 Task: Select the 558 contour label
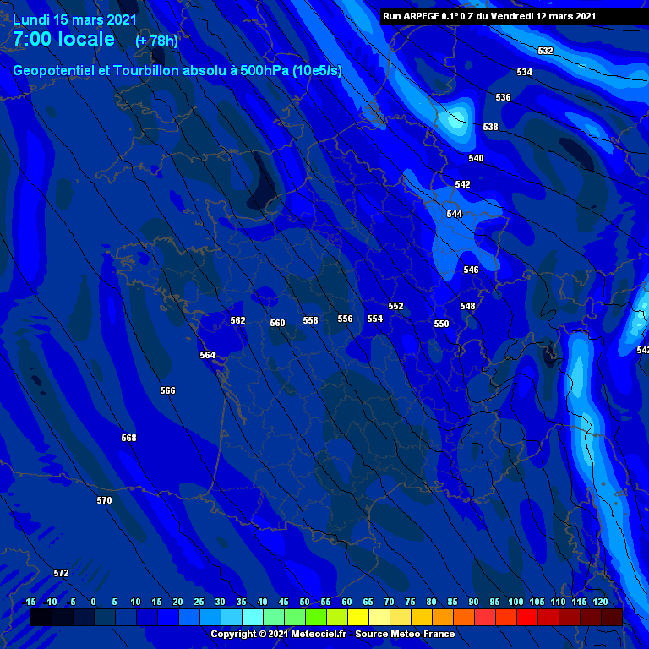click(310, 320)
